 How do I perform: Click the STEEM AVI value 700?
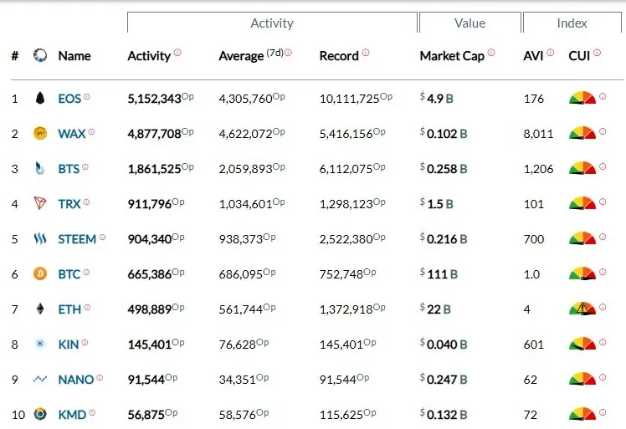pos(534,239)
